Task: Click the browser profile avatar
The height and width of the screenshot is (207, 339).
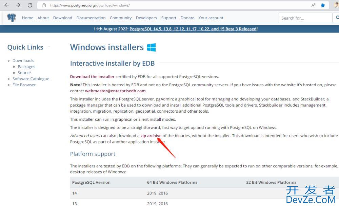Action: point(336,5)
